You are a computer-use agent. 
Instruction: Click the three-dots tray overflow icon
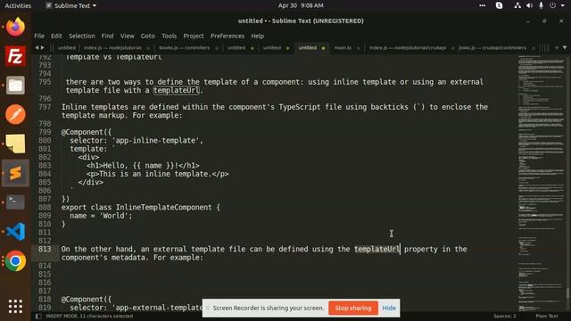click(x=482, y=5)
